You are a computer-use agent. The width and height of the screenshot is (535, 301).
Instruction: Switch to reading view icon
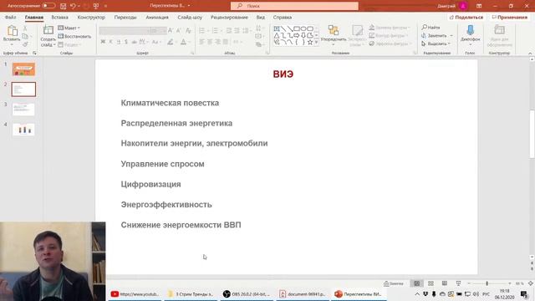pos(445,283)
